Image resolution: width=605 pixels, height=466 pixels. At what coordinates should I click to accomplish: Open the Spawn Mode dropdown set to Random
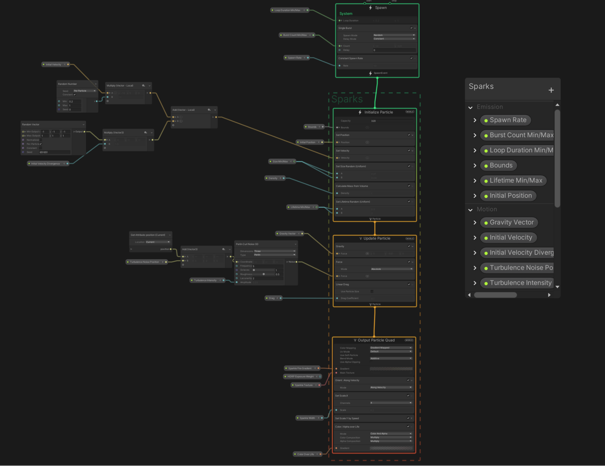(x=394, y=35)
